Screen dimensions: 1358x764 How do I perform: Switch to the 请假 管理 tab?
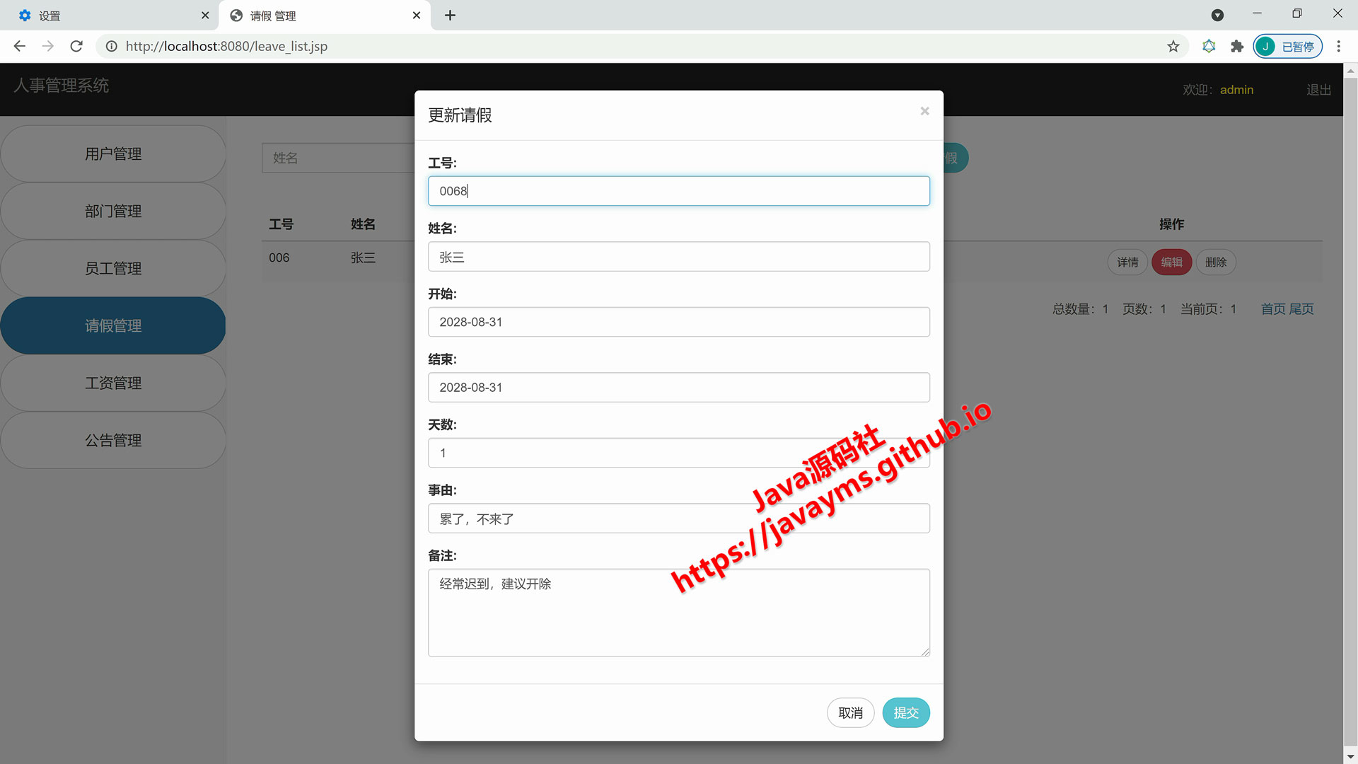325,16
